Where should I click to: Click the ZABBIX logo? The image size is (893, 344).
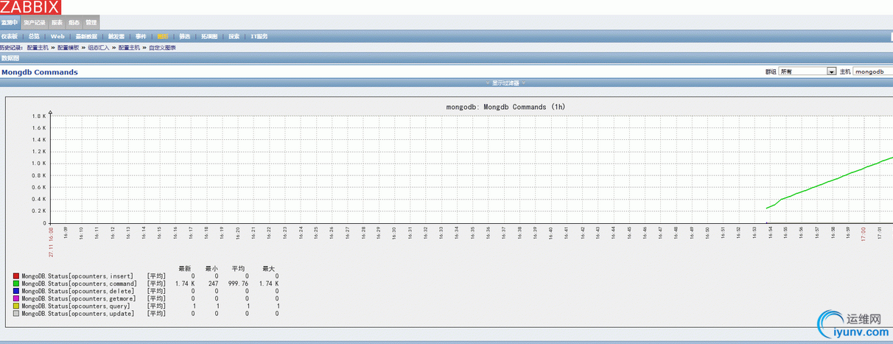coord(31,7)
